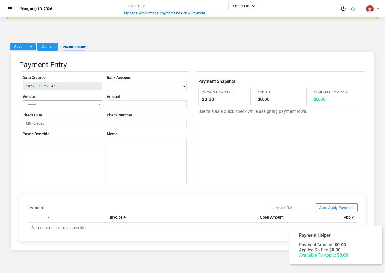Click the Apply column header
Screen dimensions: 385x273
[348, 217]
